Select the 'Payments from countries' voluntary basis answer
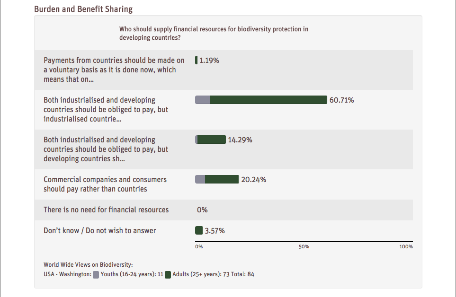Screen dimensions: 456x297 [114, 70]
